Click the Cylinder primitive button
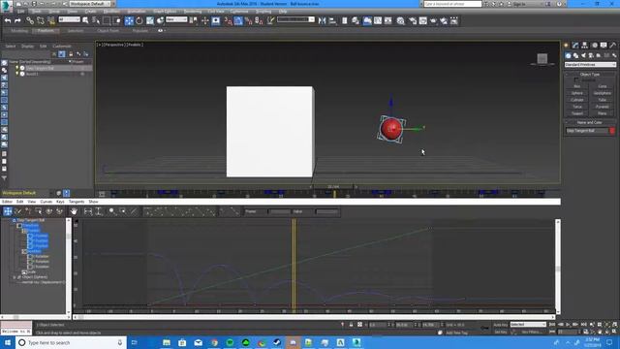The image size is (620, 349). (577, 100)
